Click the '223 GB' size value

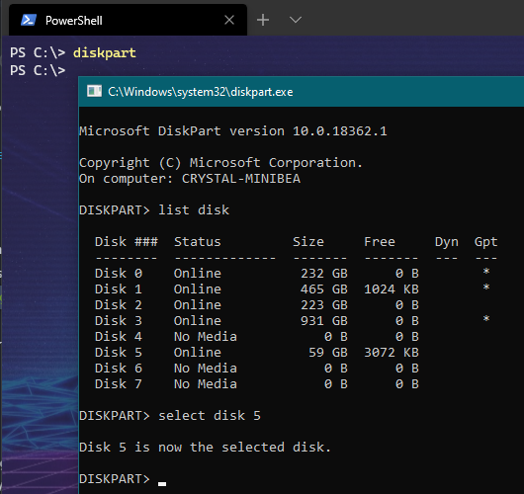tap(324, 305)
